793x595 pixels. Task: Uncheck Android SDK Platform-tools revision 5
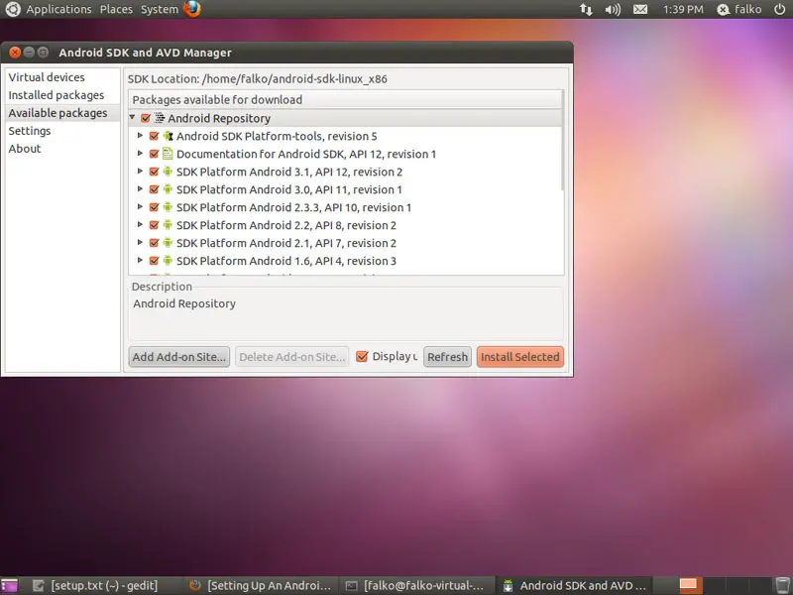[155, 136]
